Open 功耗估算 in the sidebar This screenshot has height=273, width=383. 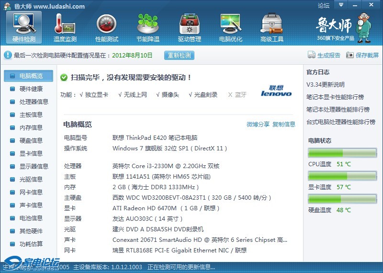point(31,244)
